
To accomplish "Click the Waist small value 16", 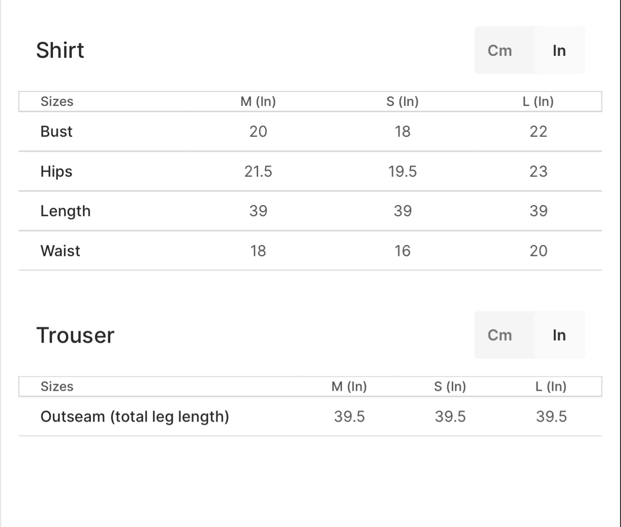I will click(x=402, y=251).
